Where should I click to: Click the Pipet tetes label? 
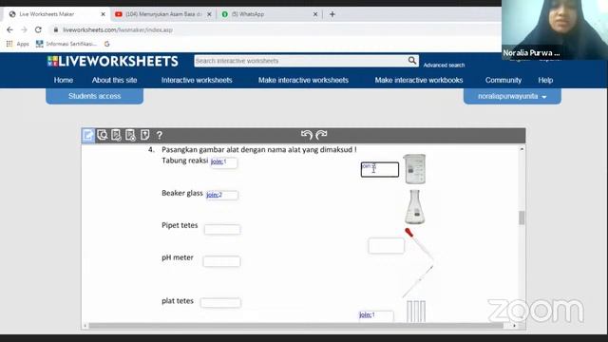pyautogui.click(x=180, y=225)
